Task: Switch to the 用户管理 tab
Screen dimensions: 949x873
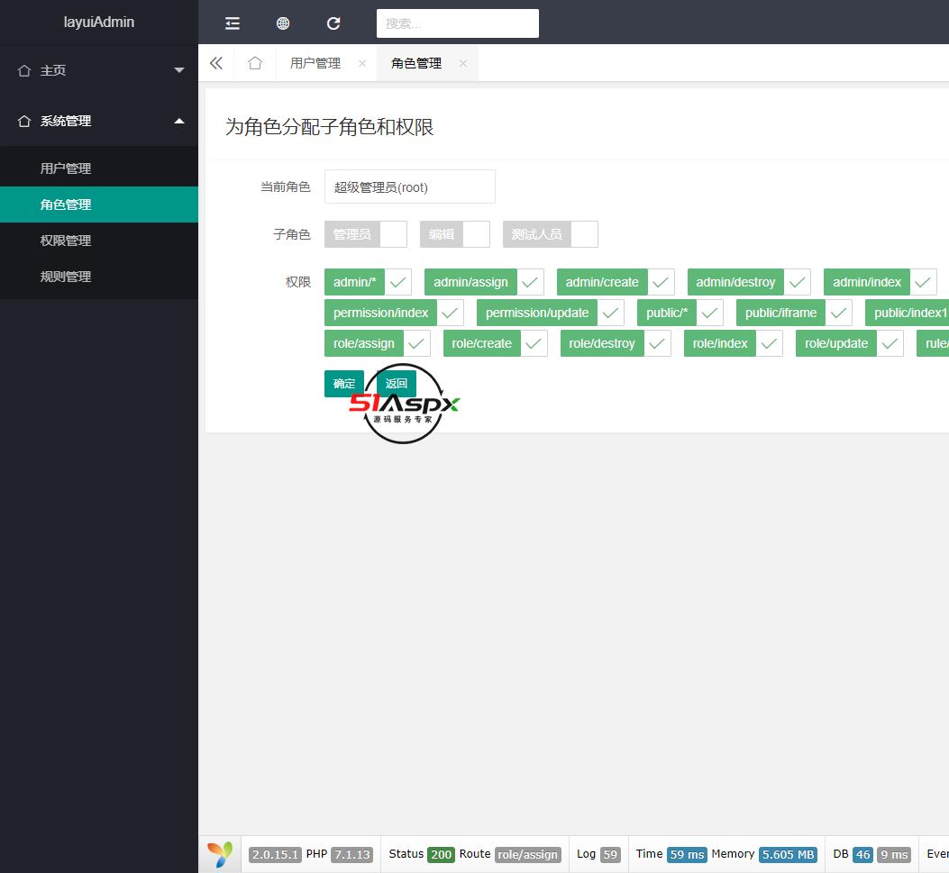Action: pos(315,63)
